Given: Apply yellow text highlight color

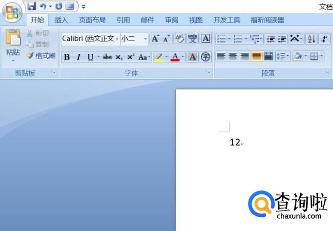Looking at the screenshot, I should [x=159, y=57].
